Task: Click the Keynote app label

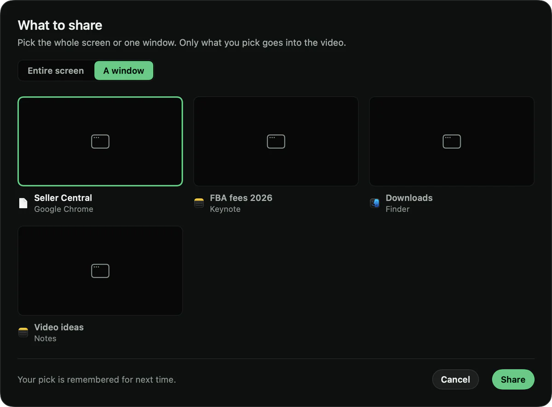Action: [x=225, y=209]
